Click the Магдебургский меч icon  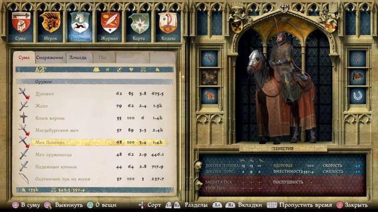point(24,130)
